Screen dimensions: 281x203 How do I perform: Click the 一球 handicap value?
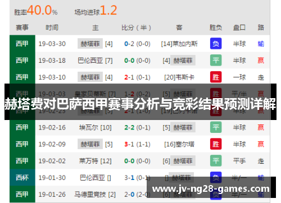click(x=239, y=77)
